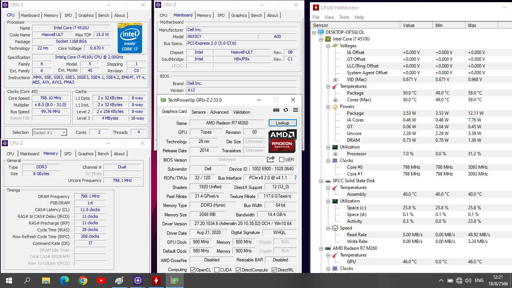The height and width of the screenshot is (288, 512).
Task: Sort by the Sensor column header
Action: click(355, 25)
